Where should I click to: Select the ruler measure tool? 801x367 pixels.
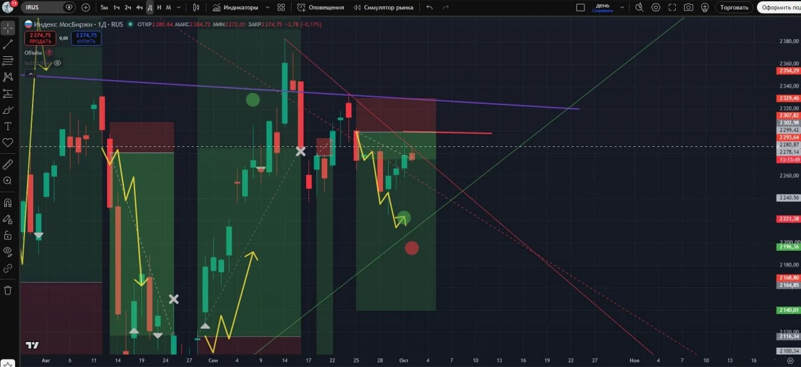8,164
